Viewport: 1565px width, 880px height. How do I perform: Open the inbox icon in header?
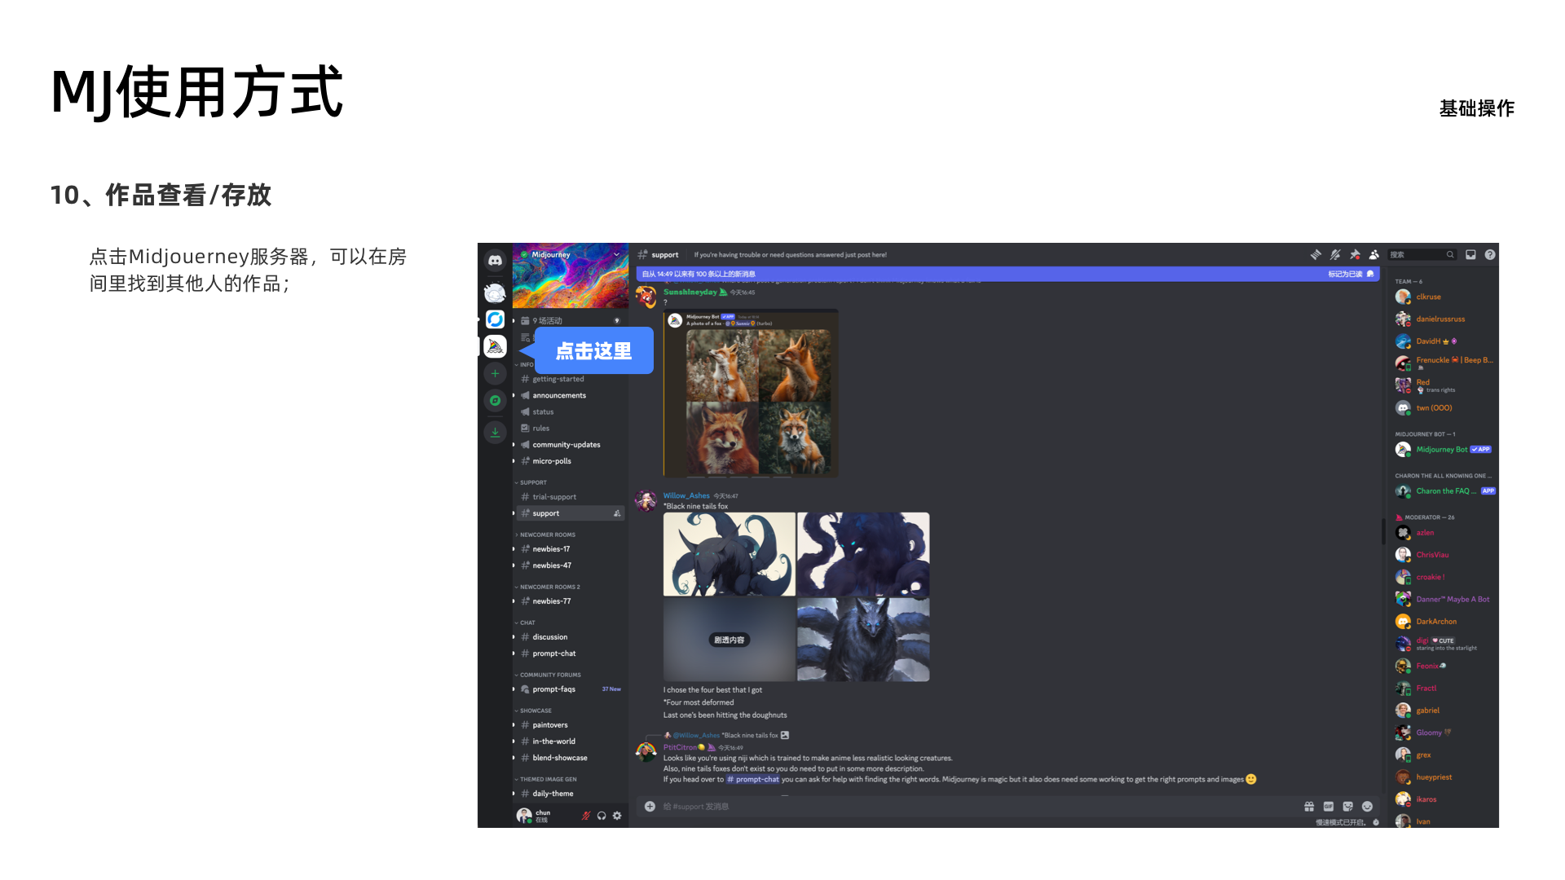[x=1470, y=255]
